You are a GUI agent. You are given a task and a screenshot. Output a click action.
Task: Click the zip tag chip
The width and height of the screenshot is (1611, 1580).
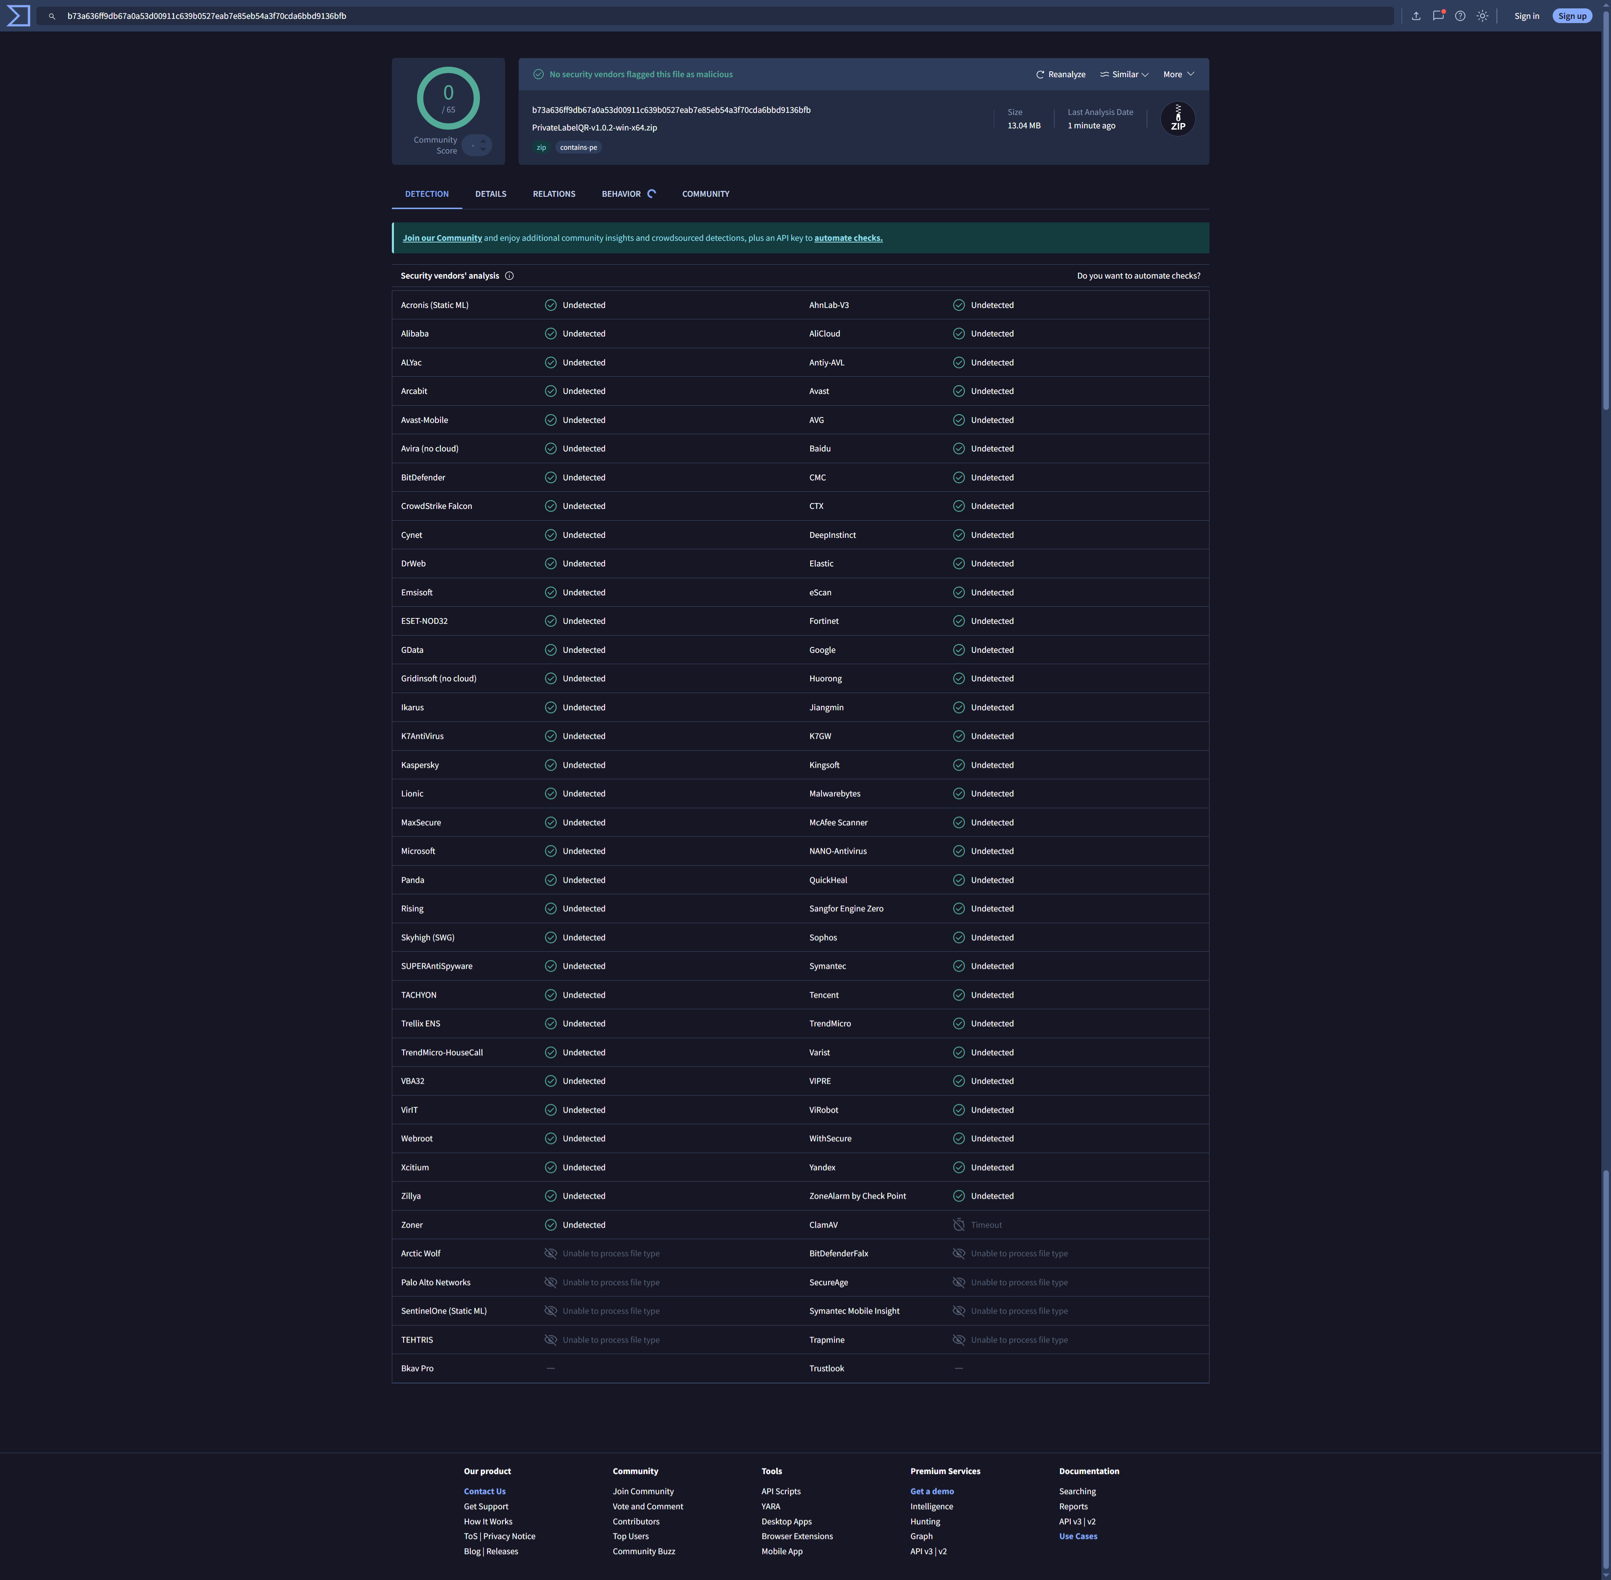click(x=541, y=148)
